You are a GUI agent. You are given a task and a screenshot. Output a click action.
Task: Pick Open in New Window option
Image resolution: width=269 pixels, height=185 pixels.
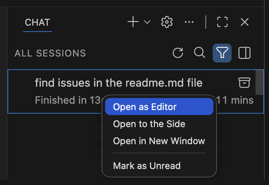tap(159, 141)
